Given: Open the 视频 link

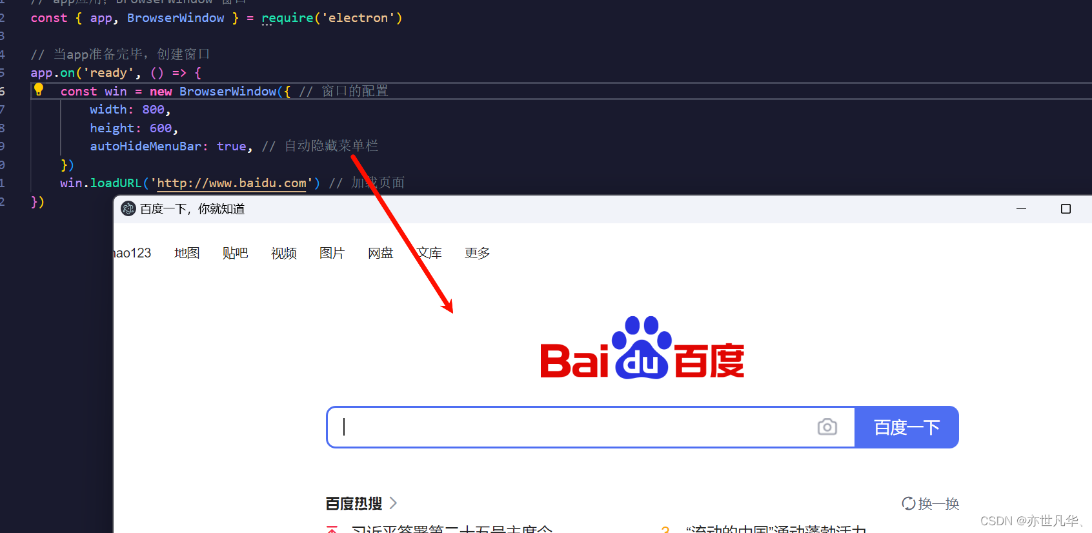Looking at the screenshot, I should coord(284,253).
